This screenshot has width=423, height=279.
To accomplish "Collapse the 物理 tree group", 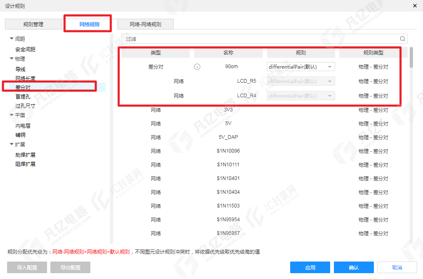I will (x=12, y=59).
